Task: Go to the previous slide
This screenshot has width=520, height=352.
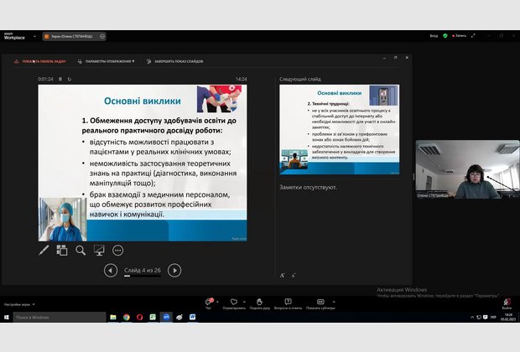Action: pyautogui.click(x=111, y=270)
